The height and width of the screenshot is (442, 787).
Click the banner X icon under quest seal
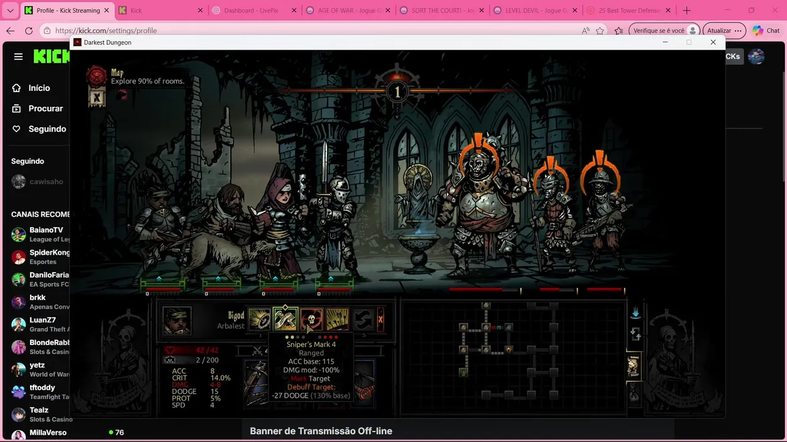coord(97,97)
